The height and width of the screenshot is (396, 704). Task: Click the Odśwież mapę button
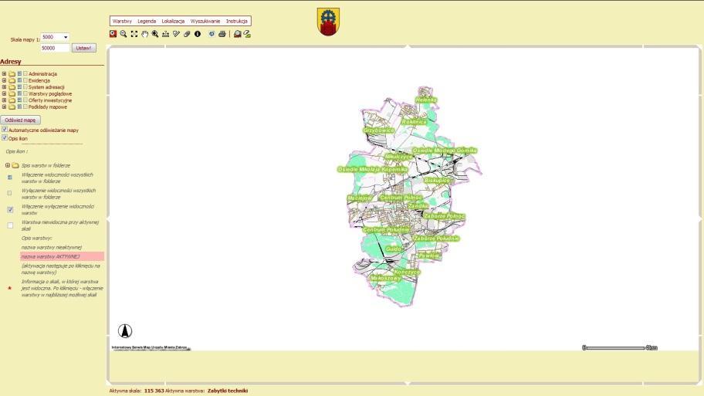pyautogui.click(x=20, y=120)
